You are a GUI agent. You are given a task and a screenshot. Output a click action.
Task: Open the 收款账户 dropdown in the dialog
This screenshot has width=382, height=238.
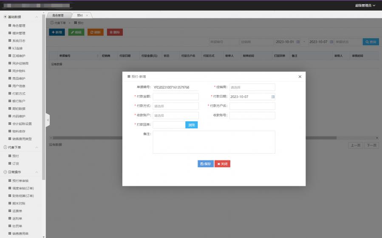point(175,115)
